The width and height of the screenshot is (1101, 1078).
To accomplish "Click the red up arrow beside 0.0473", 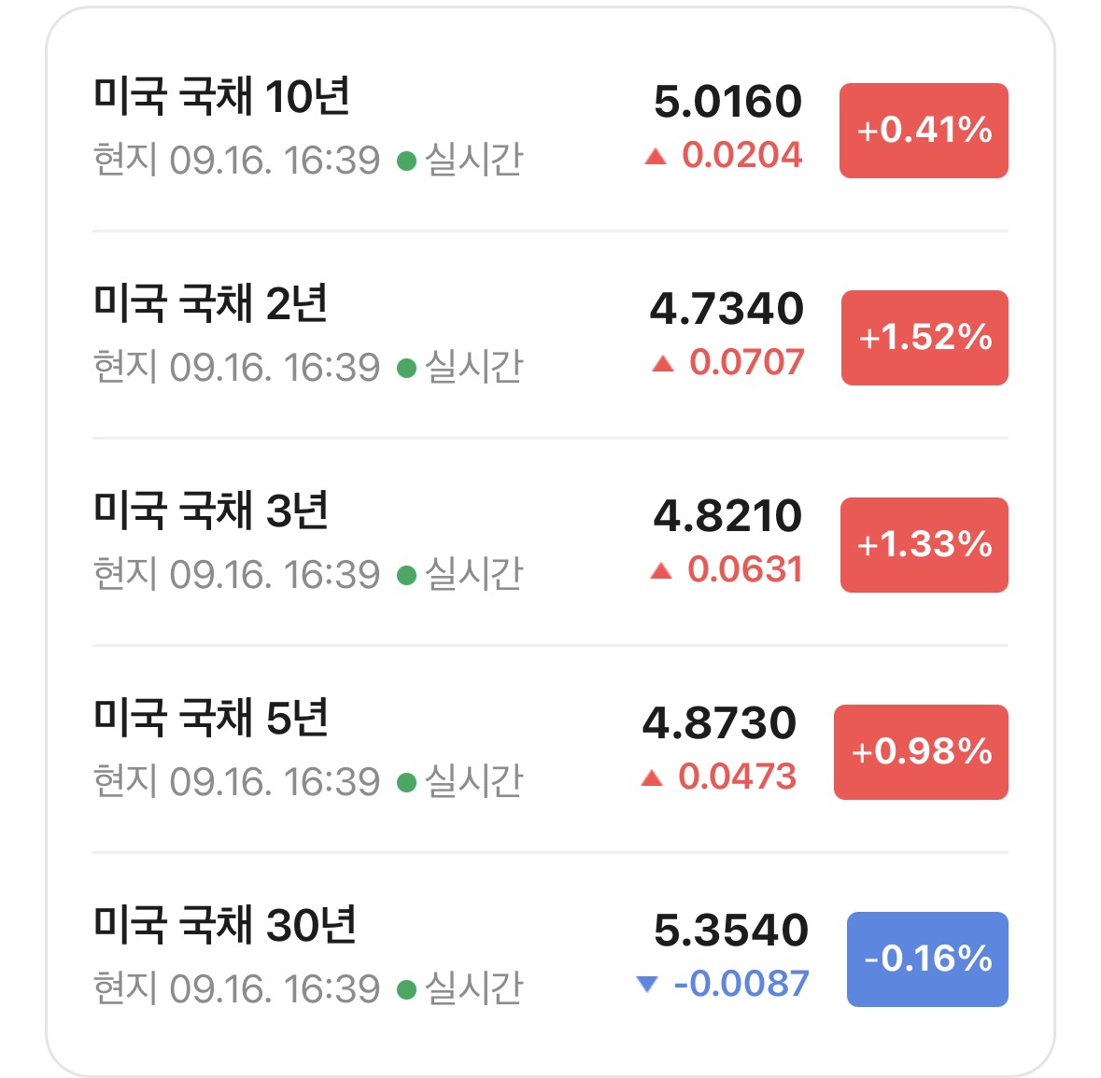I will 652,777.
